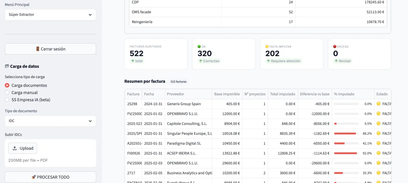The width and height of the screenshot is (408, 183).
Task: Click the up arrow in Correctas badge
Action: pyautogui.click(x=201, y=61)
